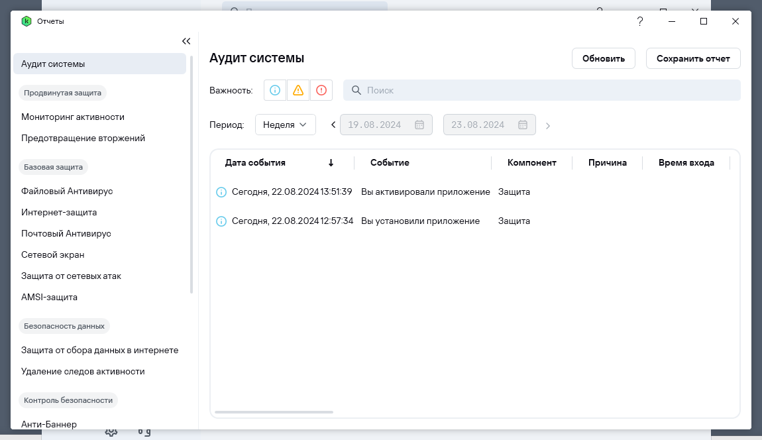Open the Period dropdown set to Неделя

(286, 125)
